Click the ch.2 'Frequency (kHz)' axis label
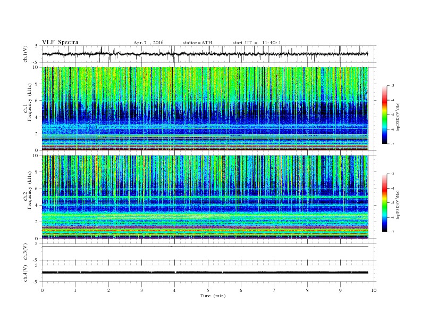This screenshot has width=421, height=326. click(x=30, y=190)
